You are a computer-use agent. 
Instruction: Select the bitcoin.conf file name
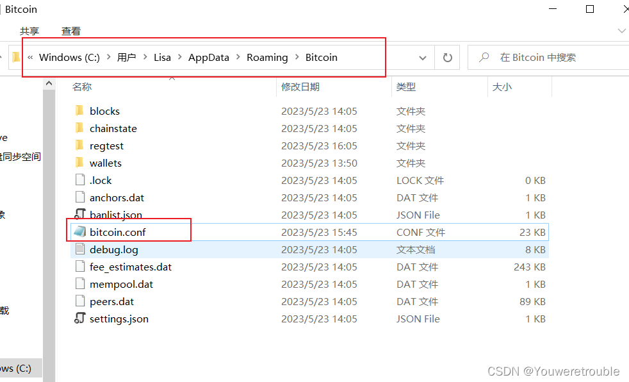click(117, 232)
